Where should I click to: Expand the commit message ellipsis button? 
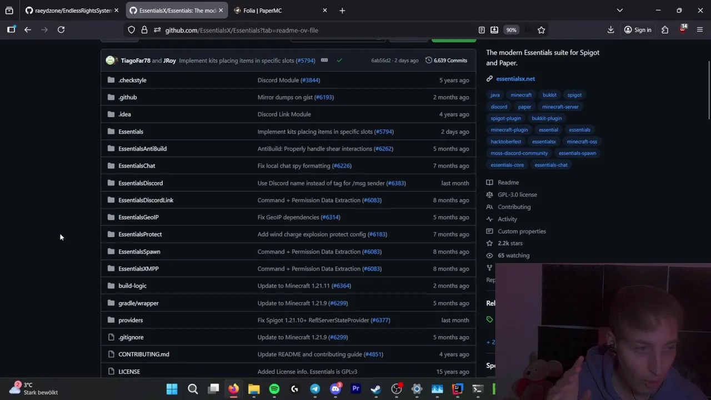[324, 60]
